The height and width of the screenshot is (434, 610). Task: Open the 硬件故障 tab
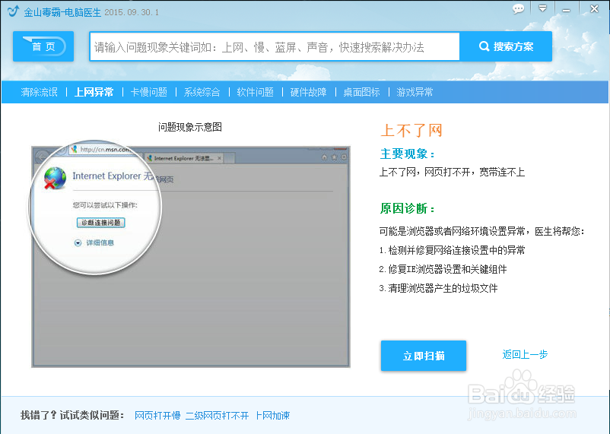(309, 92)
